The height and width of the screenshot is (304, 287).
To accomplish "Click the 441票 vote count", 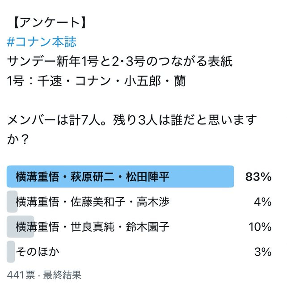I will point(21,274).
